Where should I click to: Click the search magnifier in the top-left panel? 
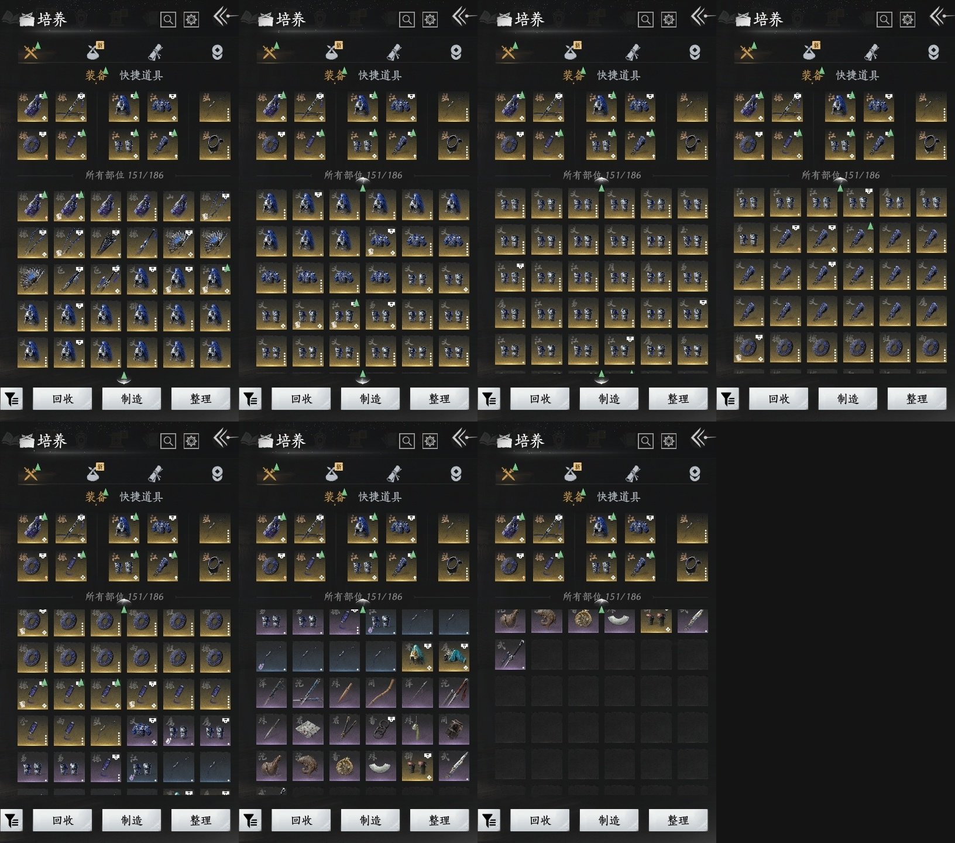(168, 20)
